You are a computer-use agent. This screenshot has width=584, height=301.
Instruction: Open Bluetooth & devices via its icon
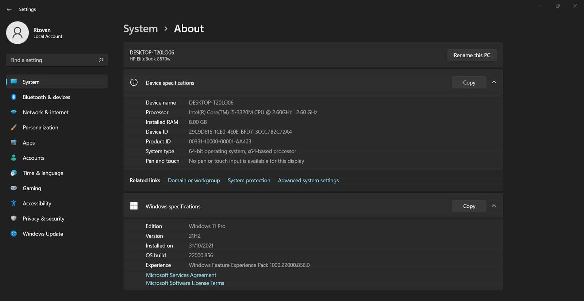(14, 97)
